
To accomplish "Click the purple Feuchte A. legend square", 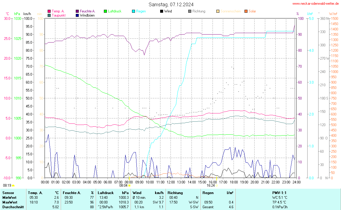I will [77, 11].
